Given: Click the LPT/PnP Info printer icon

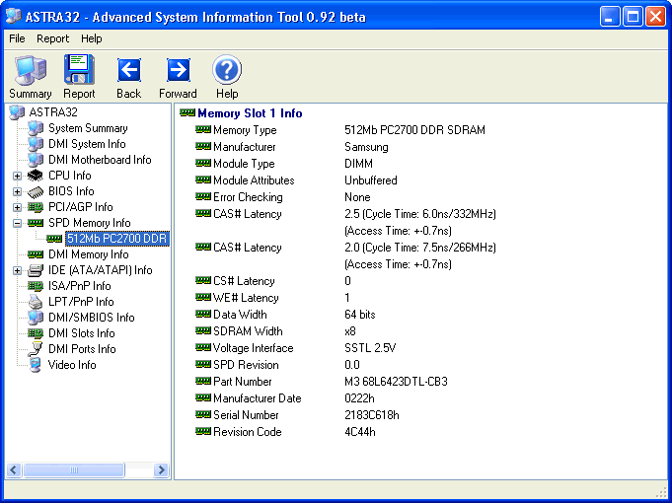Looking at the screenshot, I should (36, 302).
